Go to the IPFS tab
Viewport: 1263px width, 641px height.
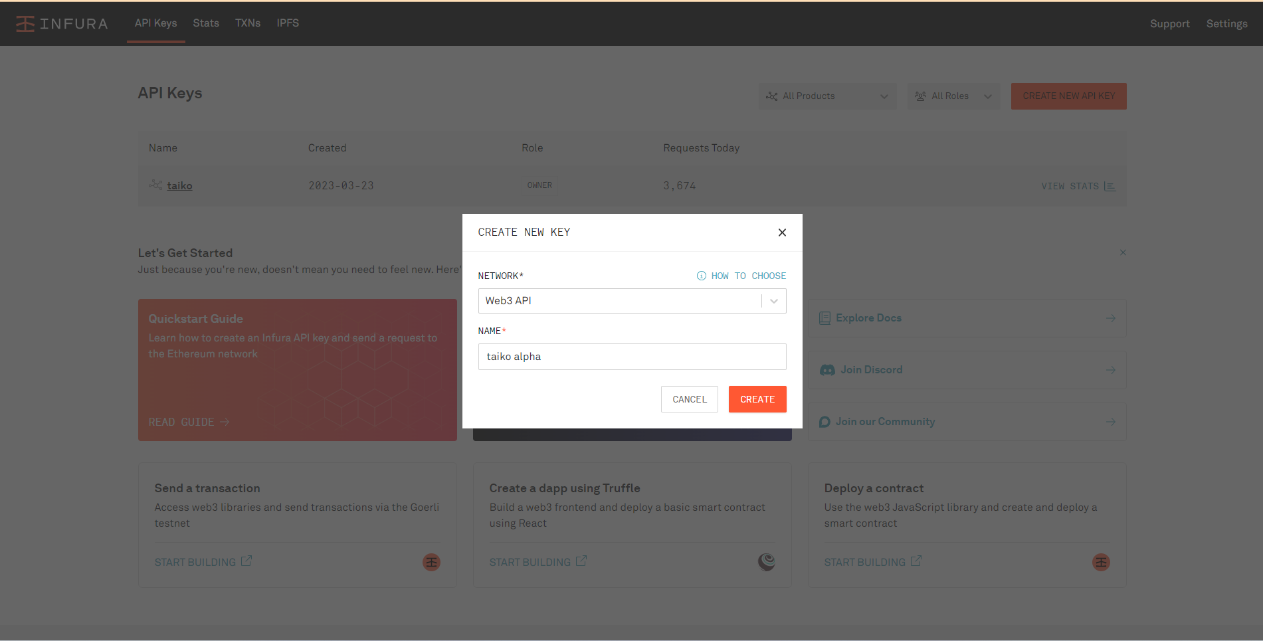[x=288, y=23]
